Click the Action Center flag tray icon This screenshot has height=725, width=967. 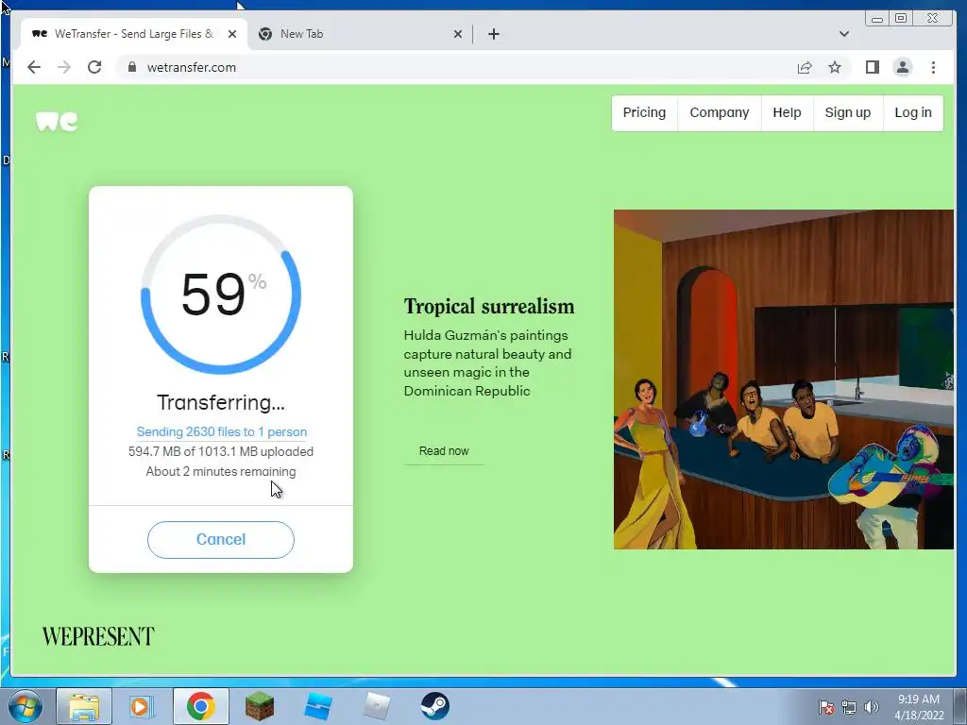(826, 707)
